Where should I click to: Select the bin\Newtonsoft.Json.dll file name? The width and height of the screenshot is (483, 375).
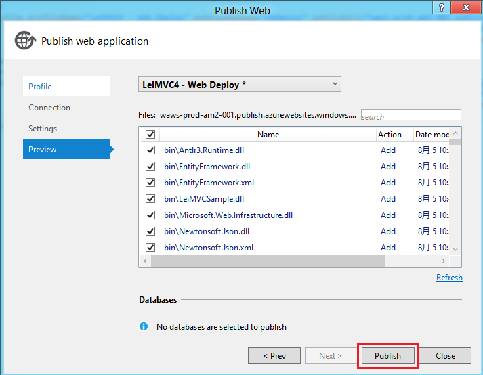click(x=207, y=231)
